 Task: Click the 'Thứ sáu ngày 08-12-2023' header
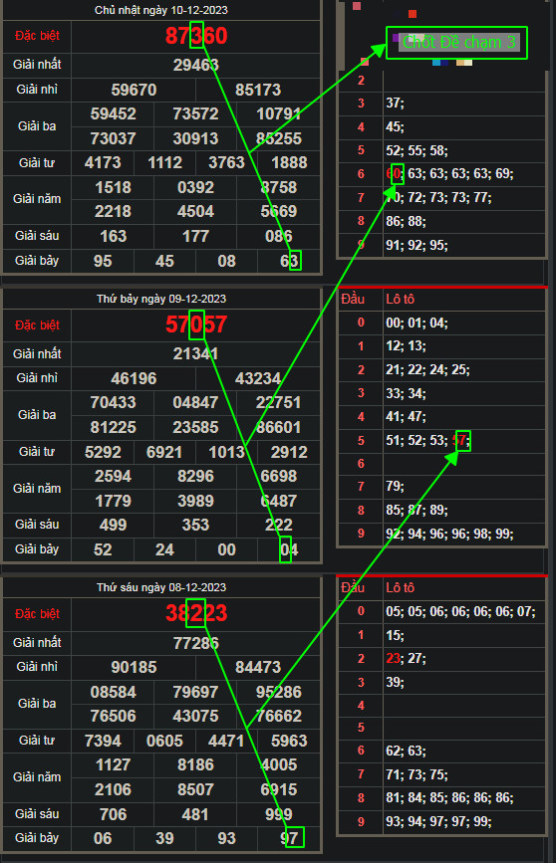point(160,587)
